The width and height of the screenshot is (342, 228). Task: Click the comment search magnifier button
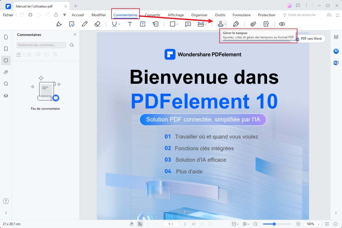(72, 45)
